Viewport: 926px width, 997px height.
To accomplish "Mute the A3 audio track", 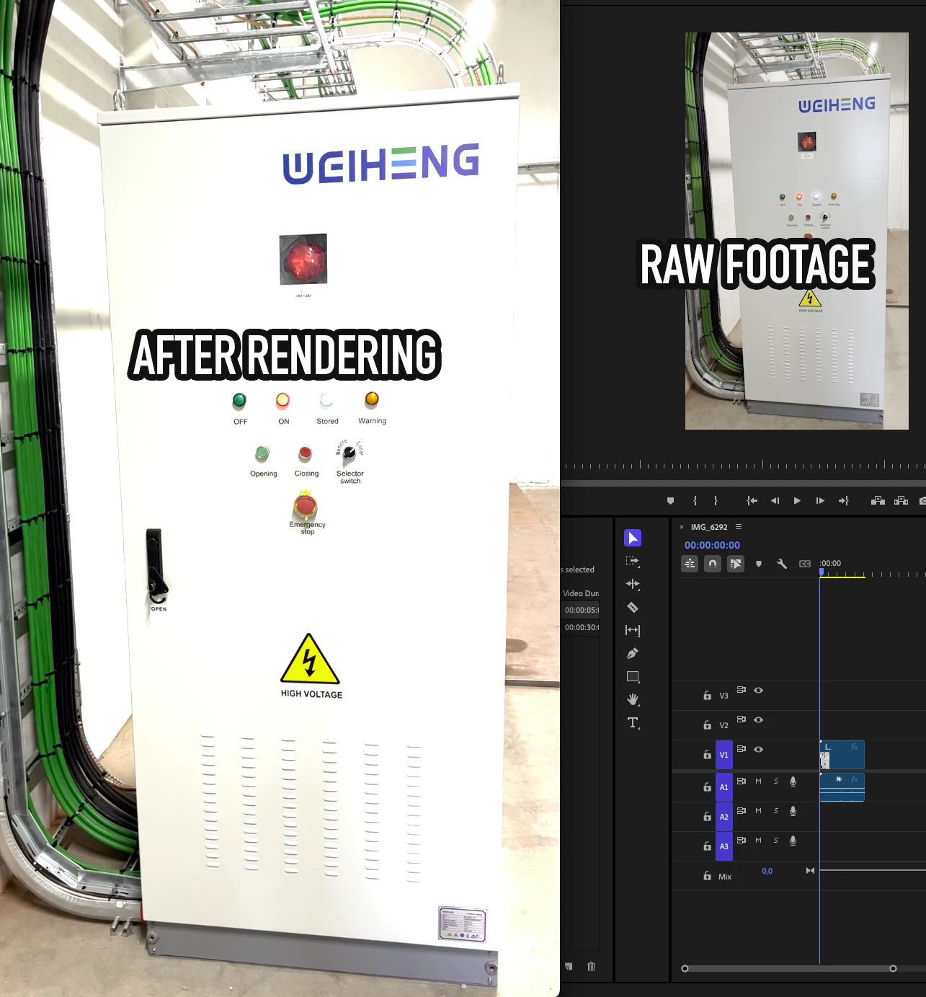I will (x=758, y=841).
